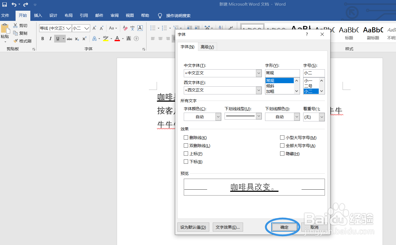Viewport: 396px width, 245px height.
Task: Click the text highlight color icon
Action: click(x=106, y=39)
